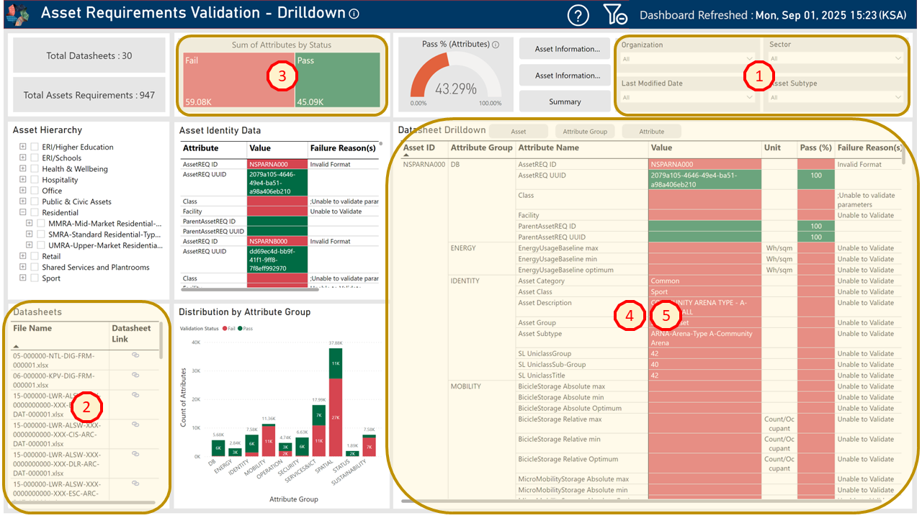
Task: Click the app logo in top-left corner
Action: pos(19,14)
